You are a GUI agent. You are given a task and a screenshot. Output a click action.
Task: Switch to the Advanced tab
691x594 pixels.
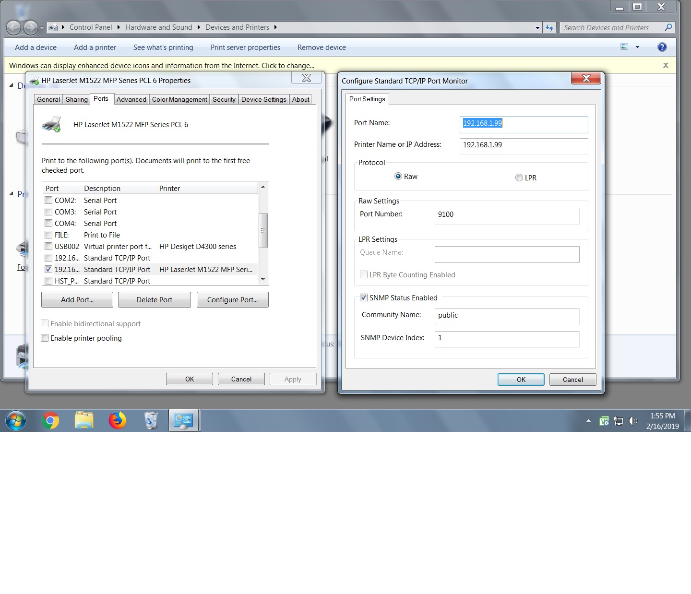coord(131,99)
